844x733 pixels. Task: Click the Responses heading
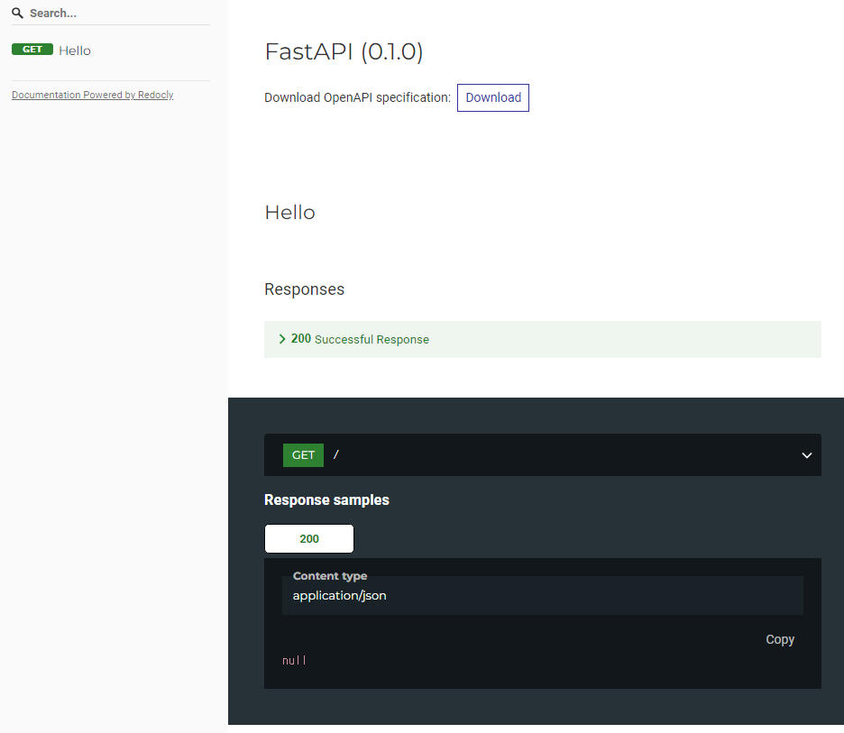click(304, 289)
